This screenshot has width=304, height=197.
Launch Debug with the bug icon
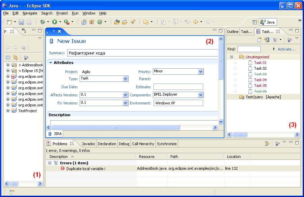(43, 22)
